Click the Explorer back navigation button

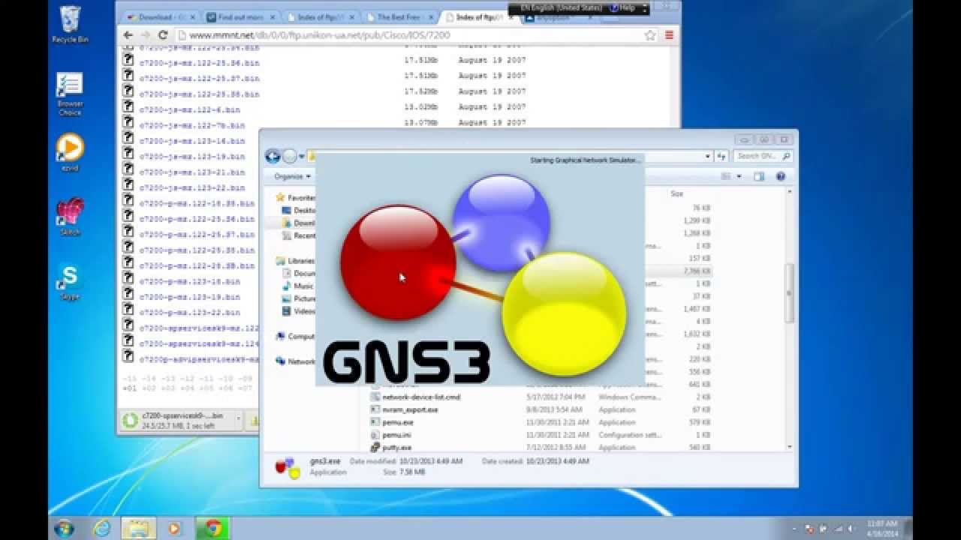coord(273,156)
